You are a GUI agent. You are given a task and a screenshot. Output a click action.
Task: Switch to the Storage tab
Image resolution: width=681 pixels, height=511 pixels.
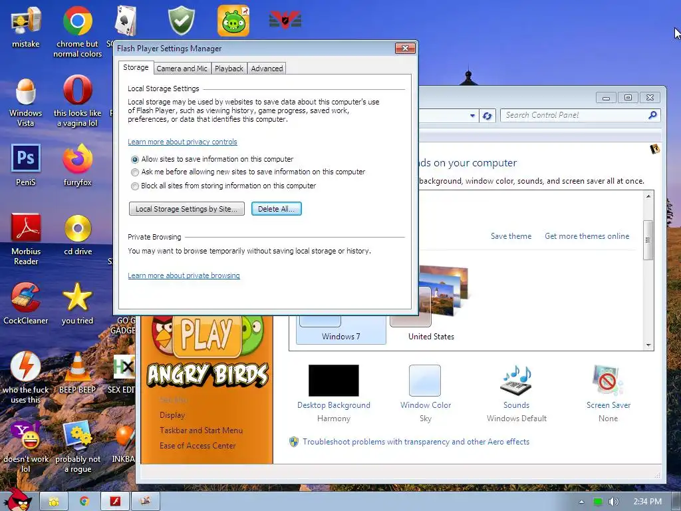tap(136, 67)
